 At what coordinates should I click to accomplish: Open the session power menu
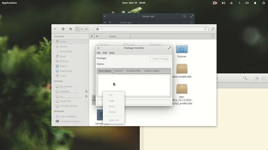[263, 3]
